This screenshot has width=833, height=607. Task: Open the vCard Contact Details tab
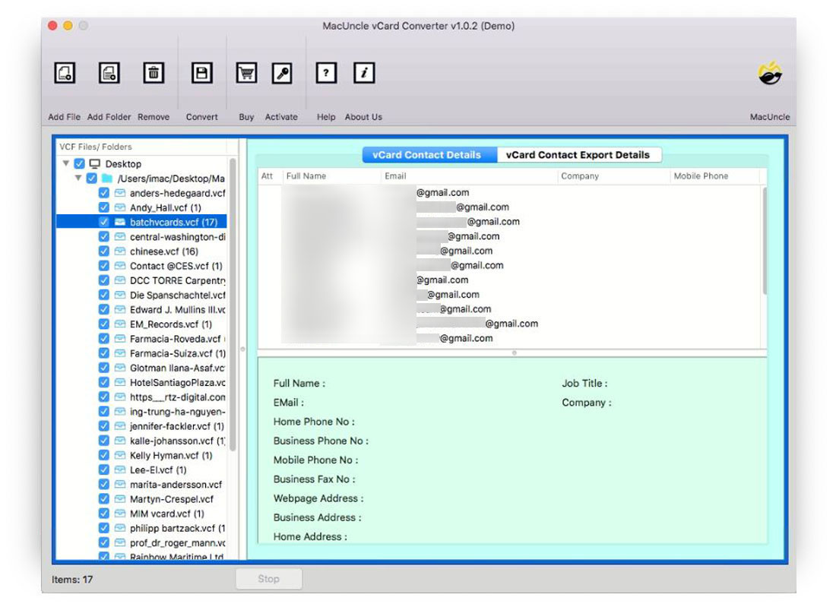coord(428,154)
